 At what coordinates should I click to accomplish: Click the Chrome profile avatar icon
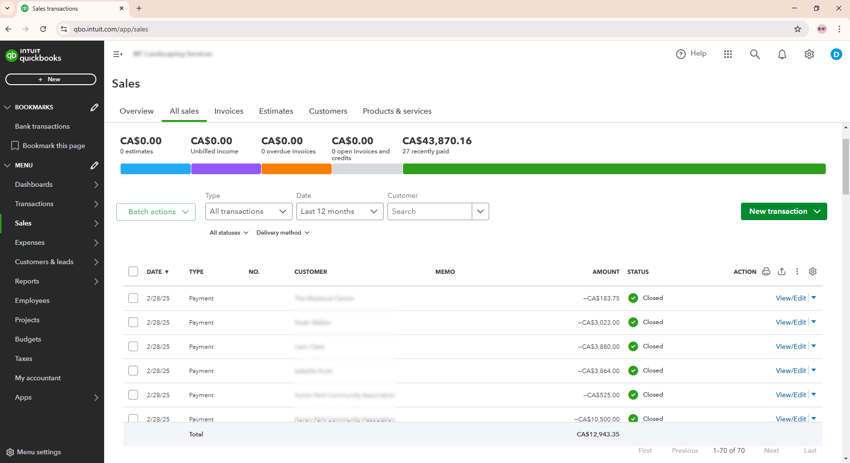pos(822,29)
